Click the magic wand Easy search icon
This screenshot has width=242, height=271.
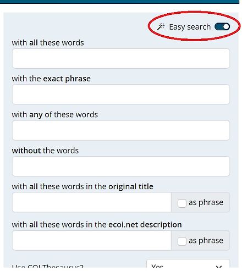coord(161,27)
